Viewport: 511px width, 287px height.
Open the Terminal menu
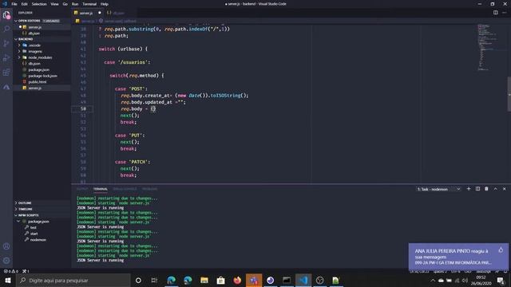pyautogui.click(x=89, y=4)
